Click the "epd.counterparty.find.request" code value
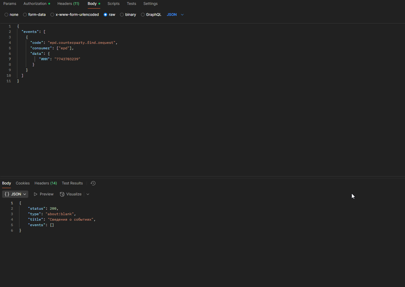Image resolution: width=405 pixels, height=287 pixels. 81,43
